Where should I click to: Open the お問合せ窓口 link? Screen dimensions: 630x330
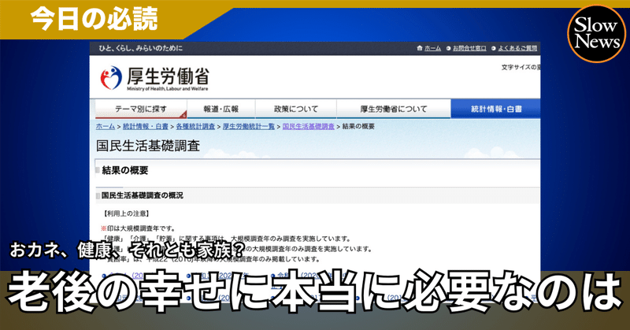pos(469,48)
